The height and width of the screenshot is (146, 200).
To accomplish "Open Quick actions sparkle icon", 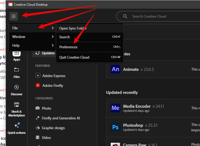I will [17, 125].
